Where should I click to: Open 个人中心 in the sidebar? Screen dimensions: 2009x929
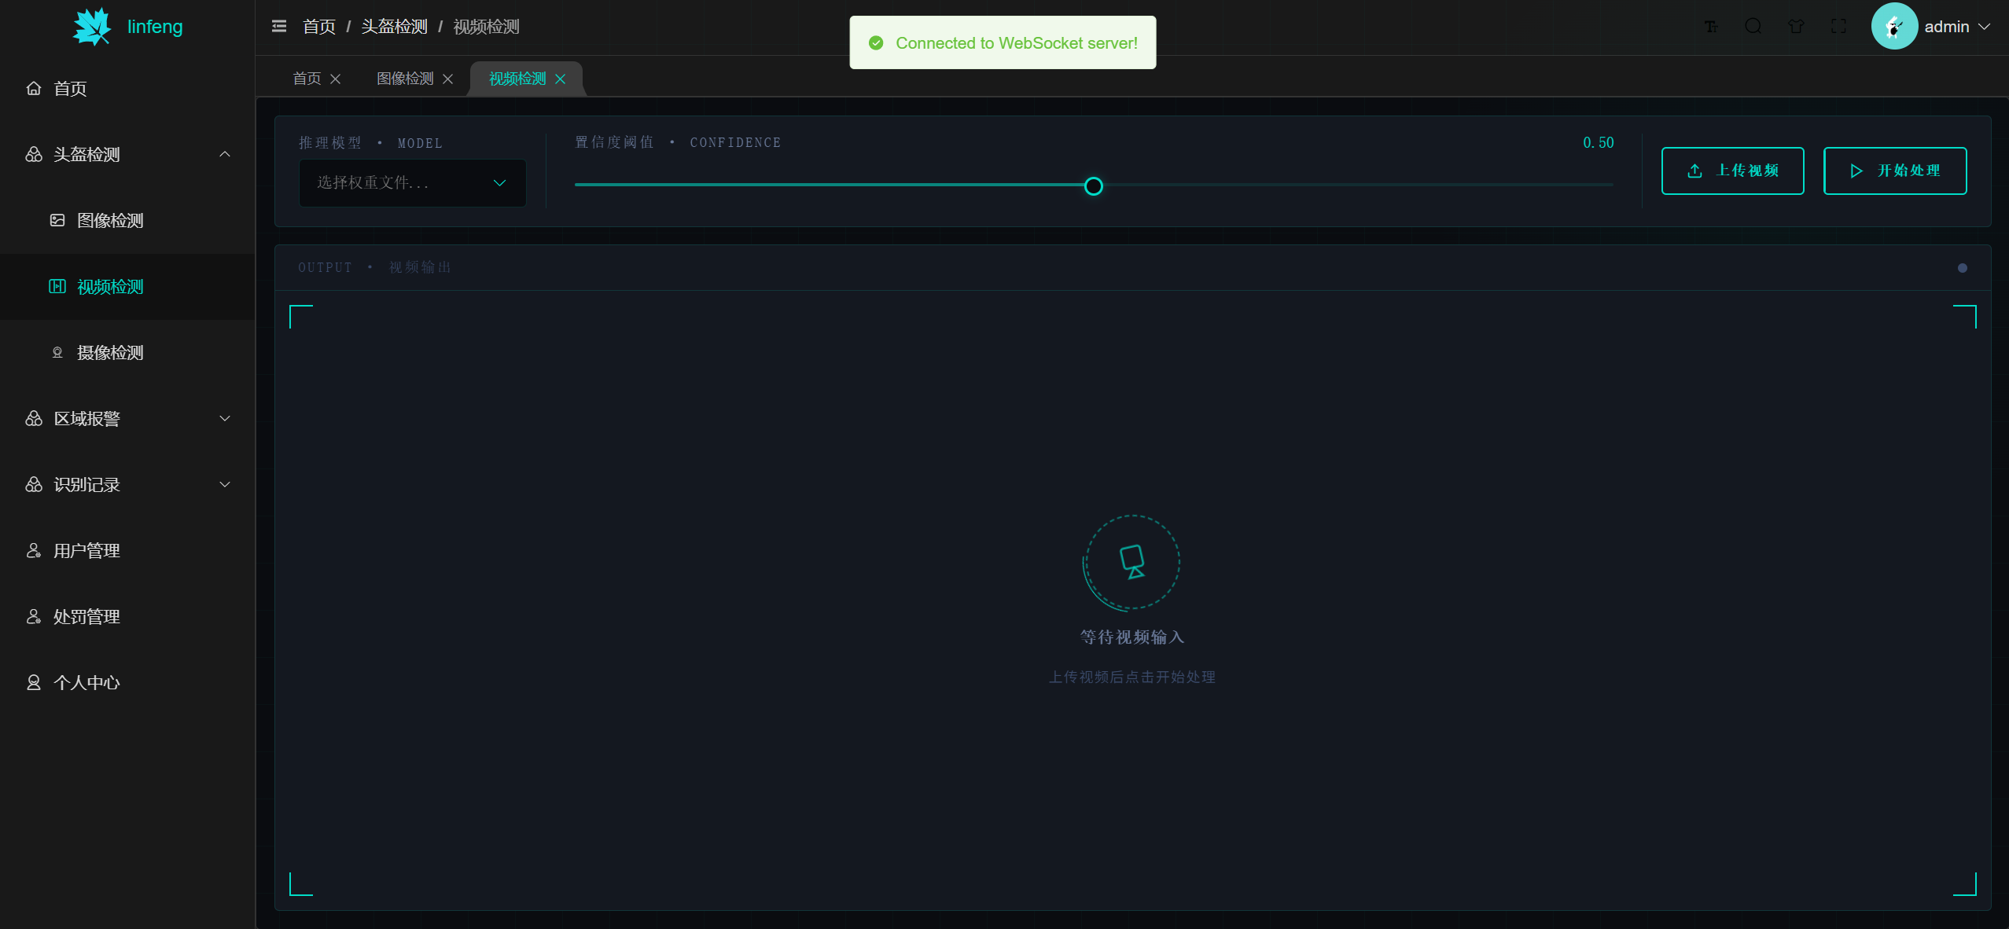coord(127,682)
